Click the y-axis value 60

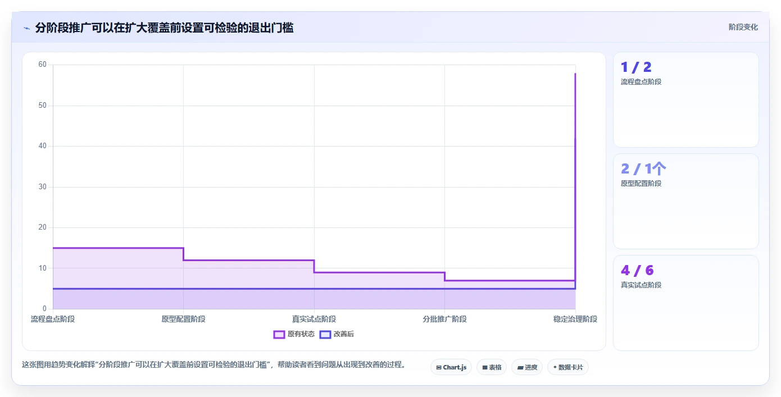43,65
